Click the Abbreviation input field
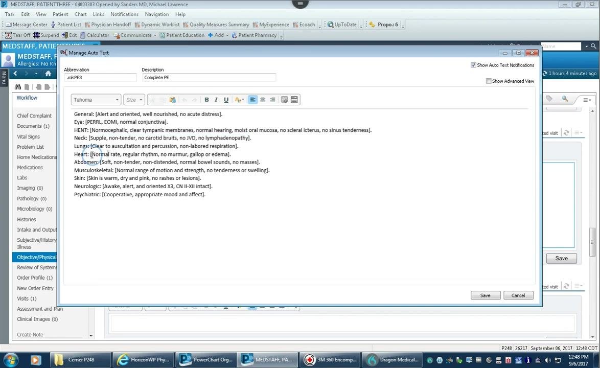 pyautogui.click(x=100, y=77)
